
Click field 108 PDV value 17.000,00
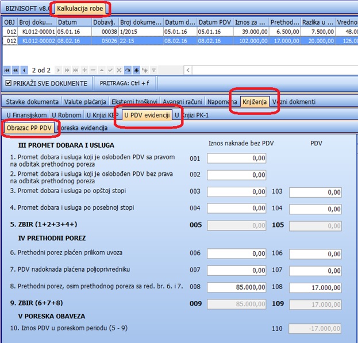[x=315, y=287]
